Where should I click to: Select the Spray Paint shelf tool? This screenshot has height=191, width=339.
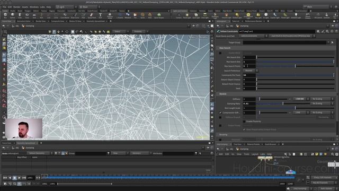click(92, 15)
